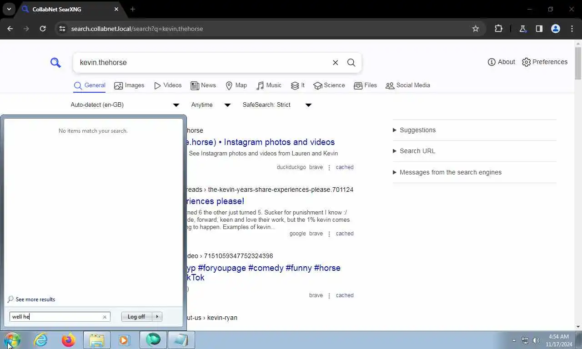Open the Social Media tab
582x349 pixels.
408,85
